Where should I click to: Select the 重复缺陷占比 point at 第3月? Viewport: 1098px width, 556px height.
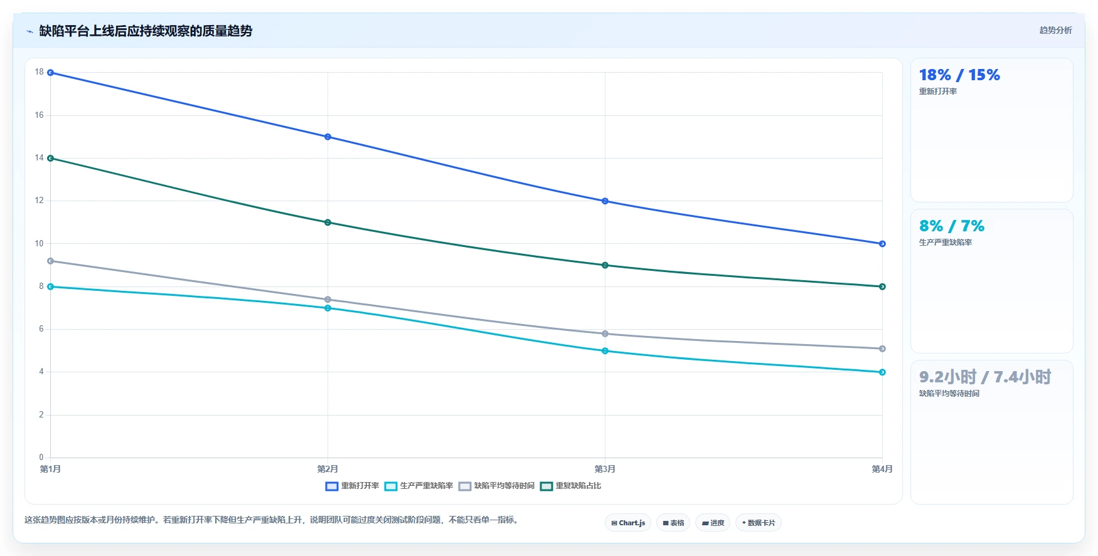605,265
